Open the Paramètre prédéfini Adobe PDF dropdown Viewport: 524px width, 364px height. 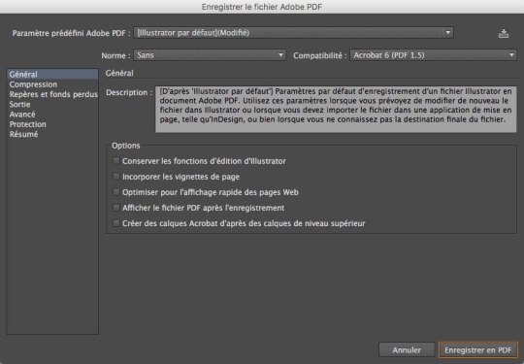click(x=293, y=33)
